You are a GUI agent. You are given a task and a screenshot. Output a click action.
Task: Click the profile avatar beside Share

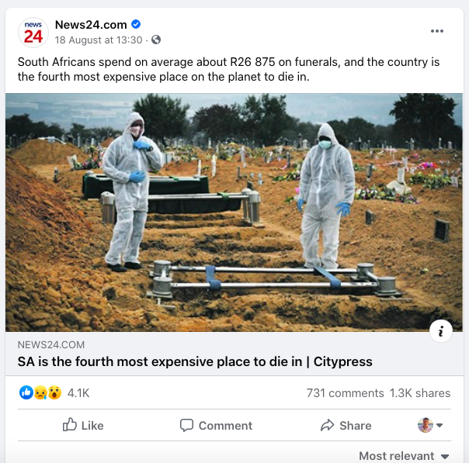(426, 425)
